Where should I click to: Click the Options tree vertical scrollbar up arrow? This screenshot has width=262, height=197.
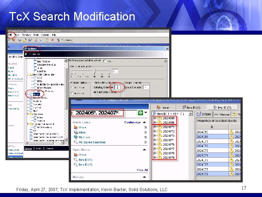[x=65, y=60]
